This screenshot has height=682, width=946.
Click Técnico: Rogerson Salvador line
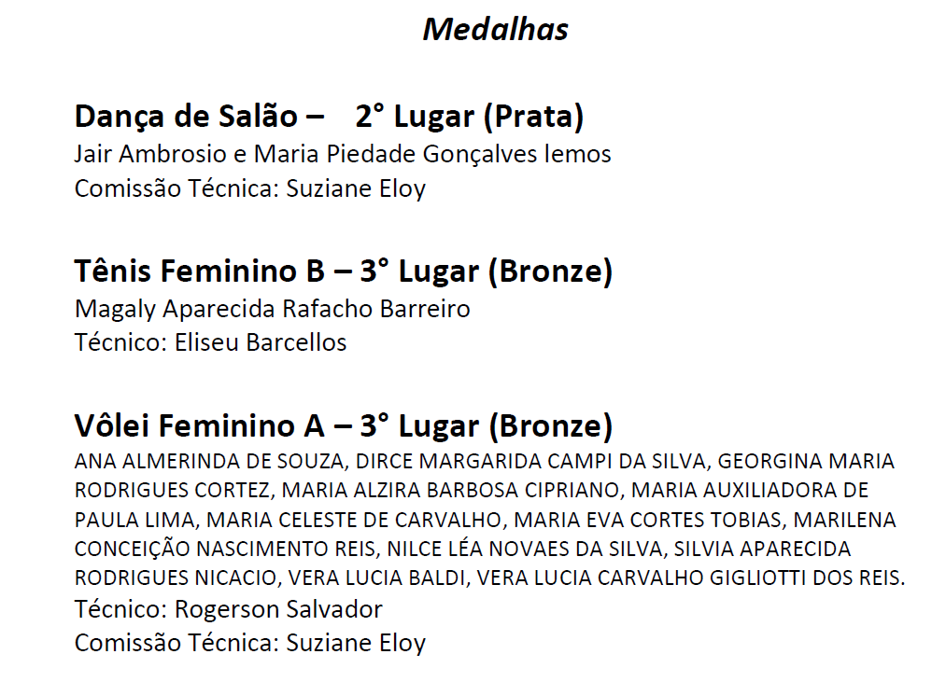[229, 609]
